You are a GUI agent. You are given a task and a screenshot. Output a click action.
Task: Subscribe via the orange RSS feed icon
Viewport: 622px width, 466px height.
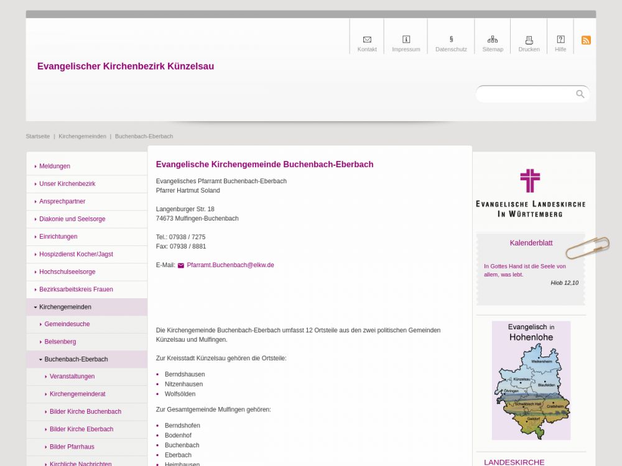[586, 40]
